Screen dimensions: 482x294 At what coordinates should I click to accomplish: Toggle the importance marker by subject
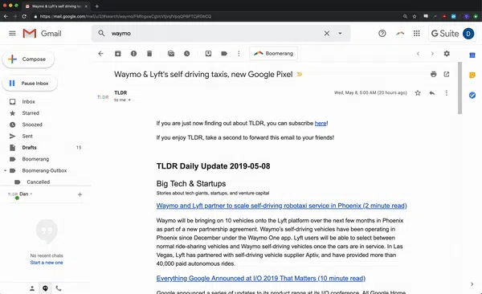tap(299, 74)
